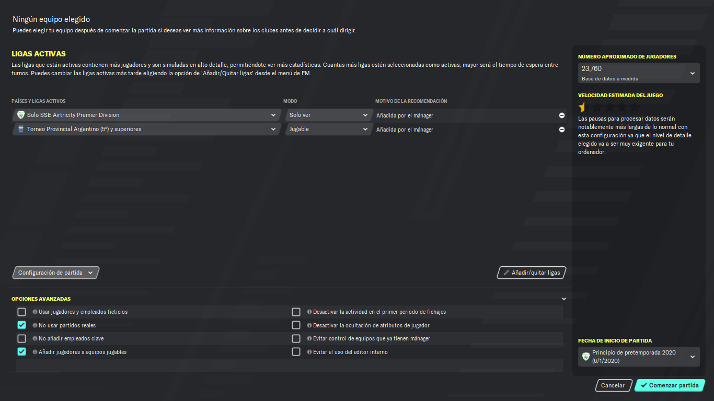714x401 pixels.
Task: Enable 'Usar jugadores y empleados ficticios' checkbox
Action: click(21, 312)
